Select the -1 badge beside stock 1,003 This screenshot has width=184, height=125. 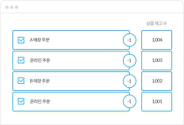pos(130,61)
